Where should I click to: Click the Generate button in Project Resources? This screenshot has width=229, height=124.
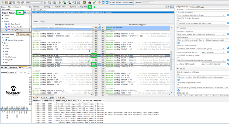(x=20, y=12)
